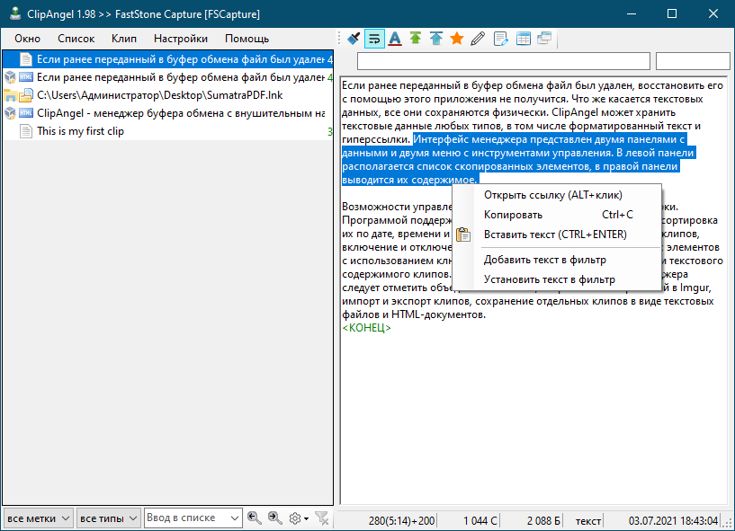The image size is (735, 531).
Task: Click the blue up arrow icon
Action: tap(436, 39)
